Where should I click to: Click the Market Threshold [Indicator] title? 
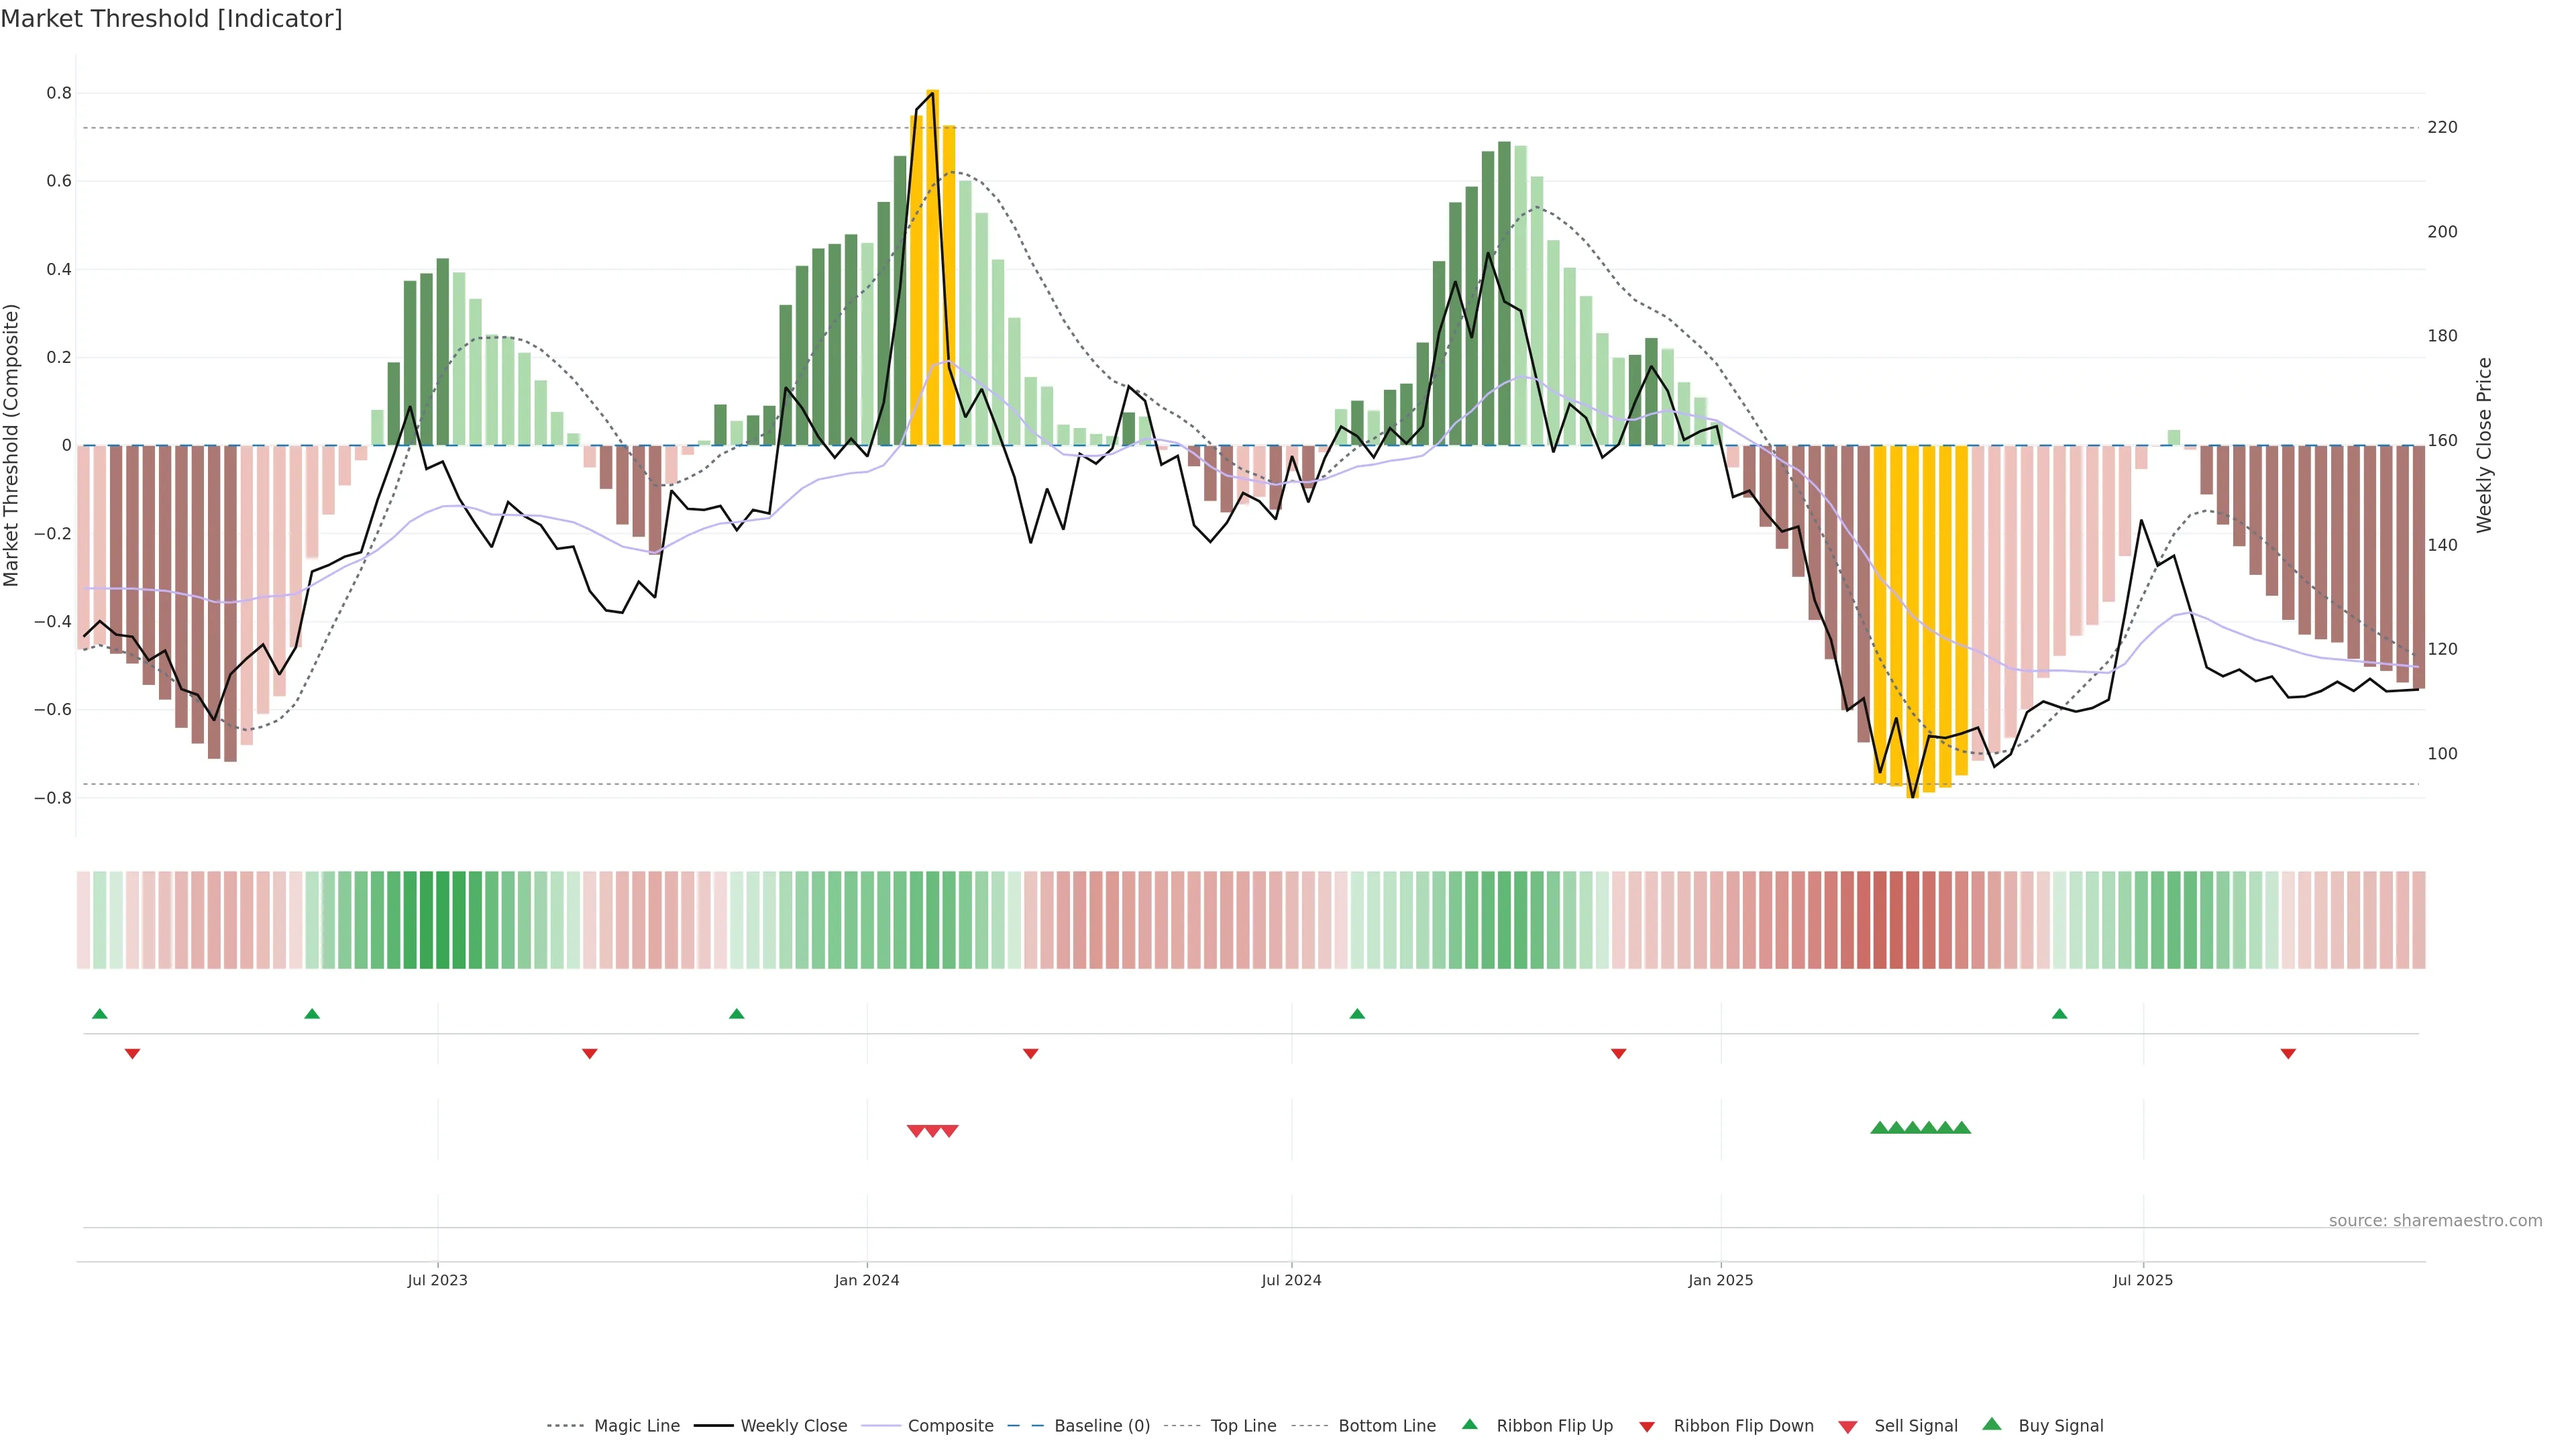click(171, 19)
